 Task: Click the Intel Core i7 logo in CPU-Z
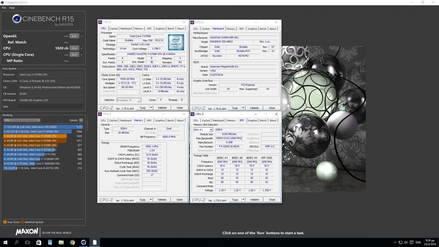(x=176, y=42)
